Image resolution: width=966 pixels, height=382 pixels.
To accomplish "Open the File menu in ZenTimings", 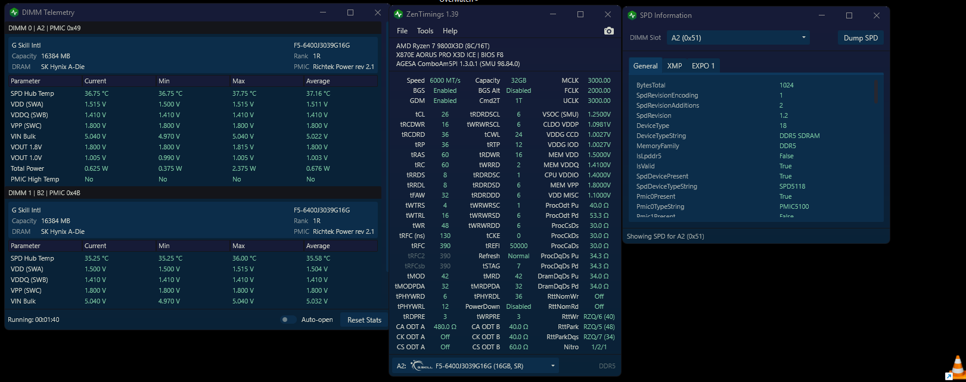I will [402, 31].
